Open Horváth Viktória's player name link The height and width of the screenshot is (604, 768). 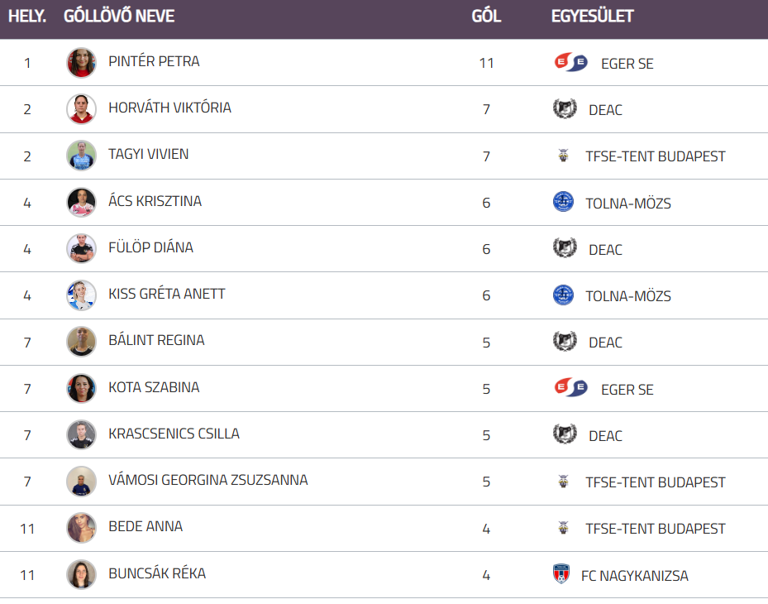click(x=169, y=108)
